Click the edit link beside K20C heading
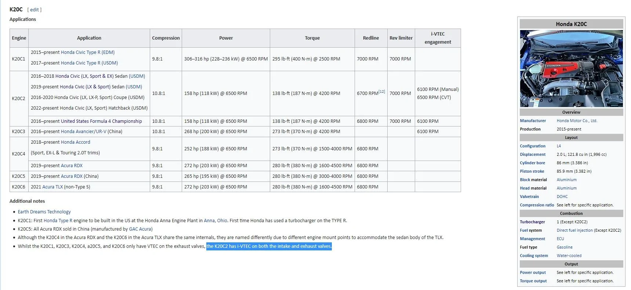The width and height of the screenshot is (631, 290). click(35, 10)
